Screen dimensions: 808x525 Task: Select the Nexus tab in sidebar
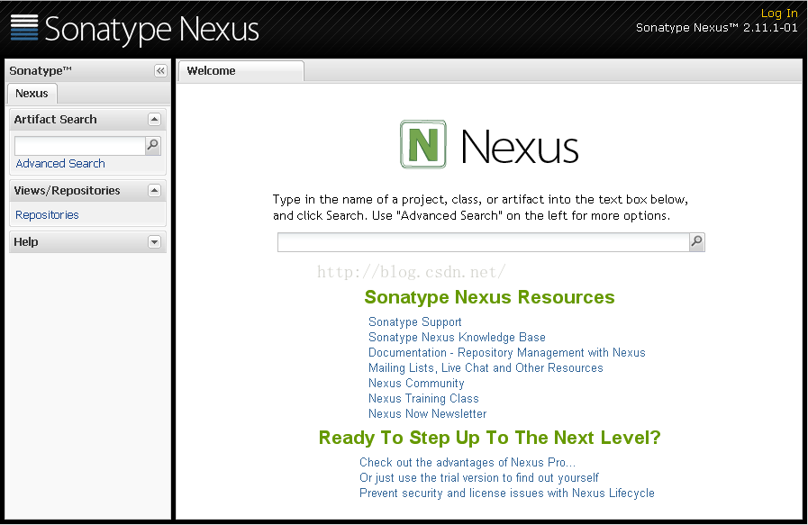(32, 94)
